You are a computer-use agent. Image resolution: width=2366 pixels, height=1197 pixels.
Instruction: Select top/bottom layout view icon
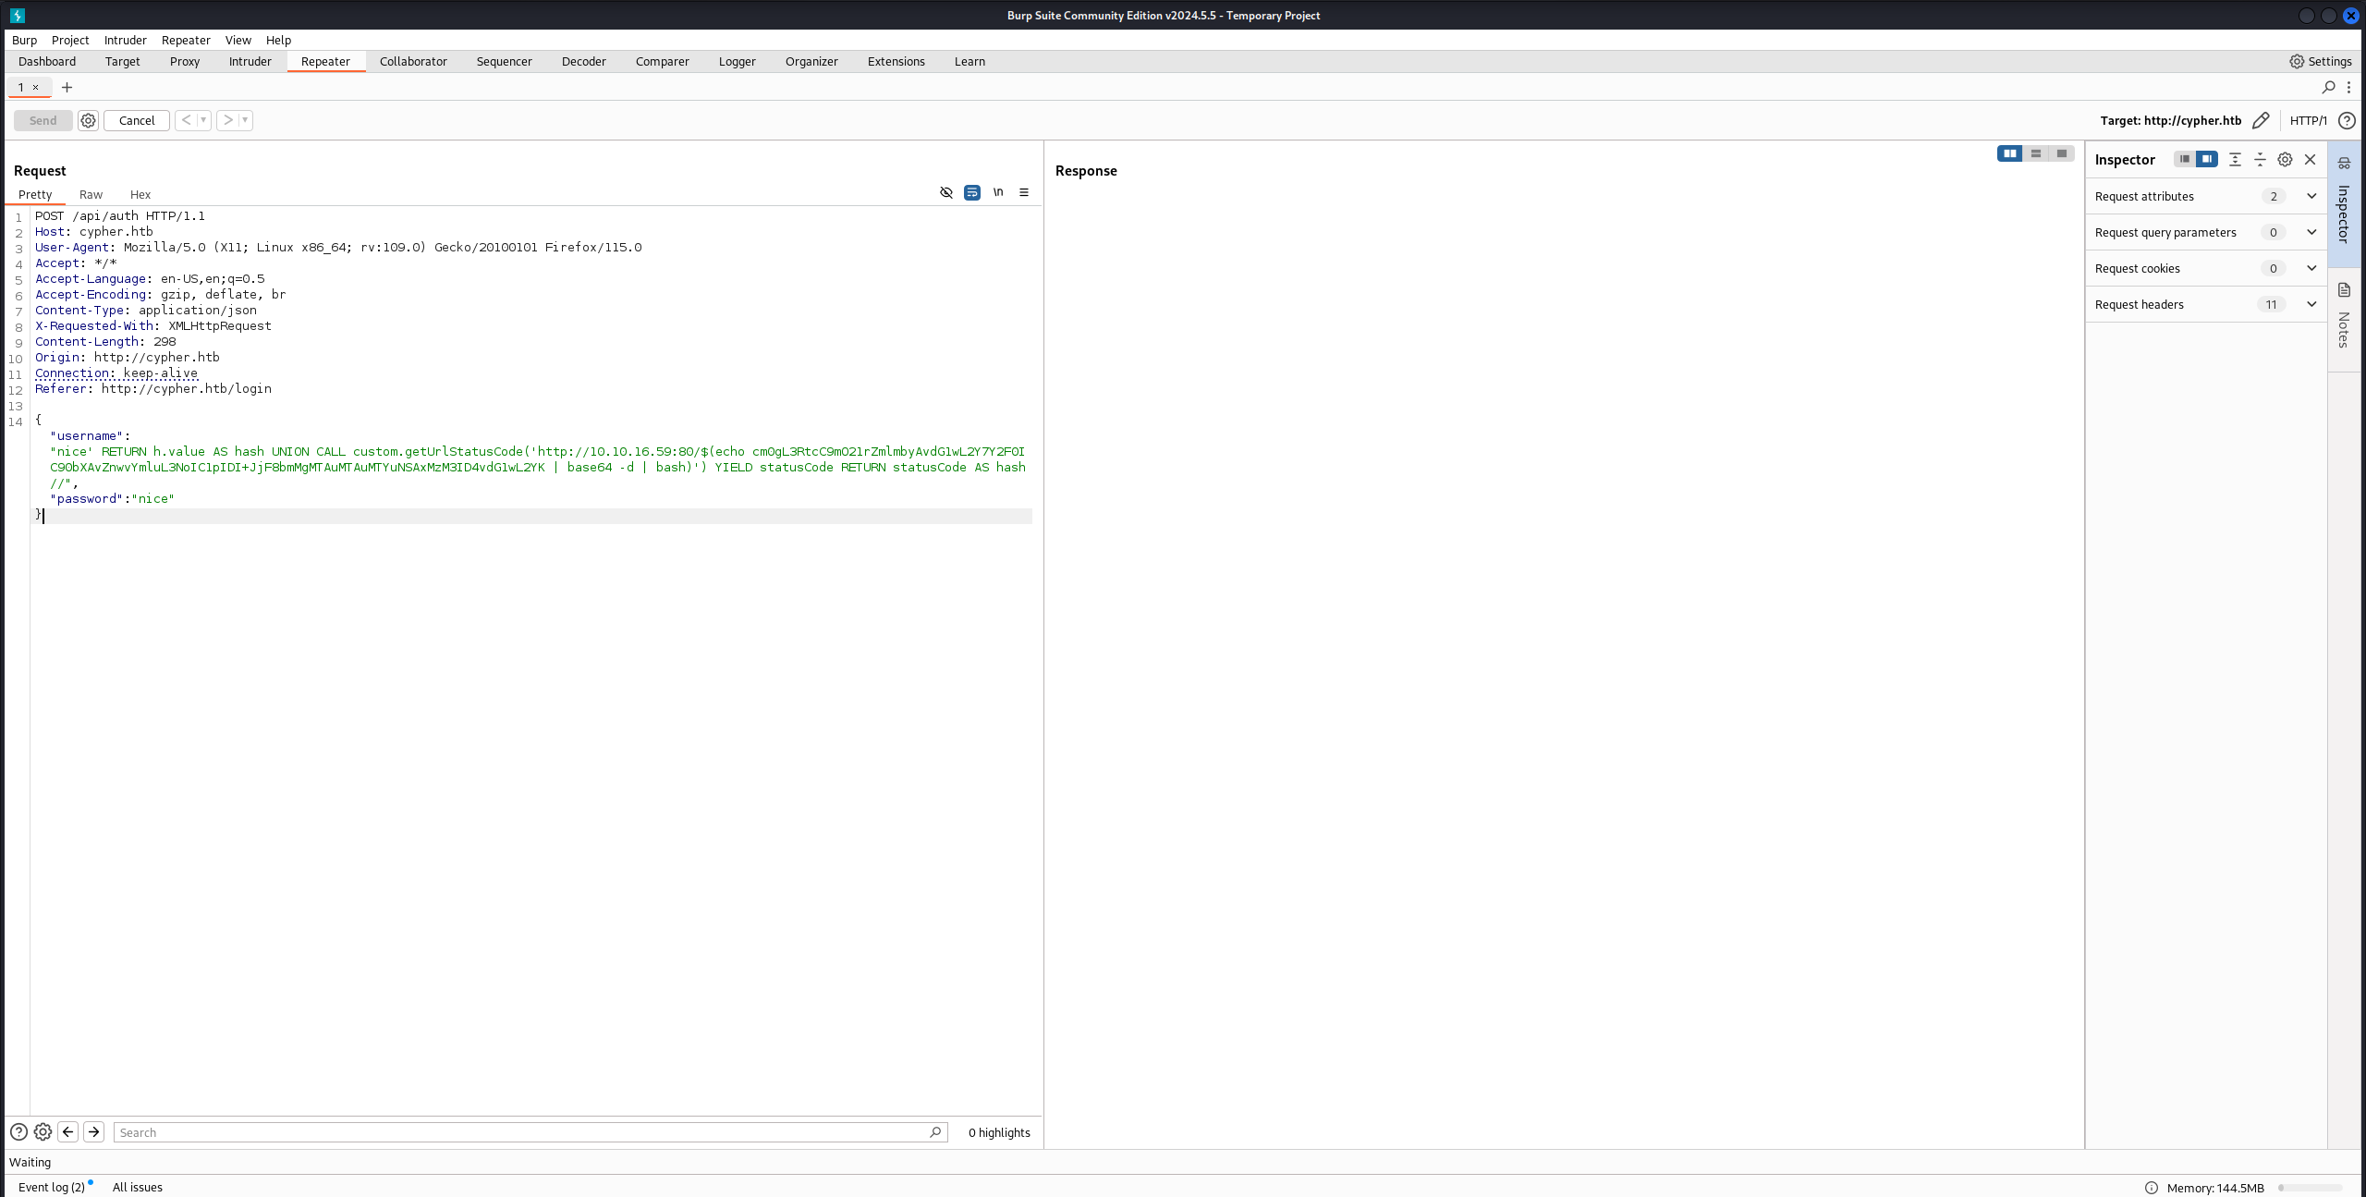pos(2036,153)
